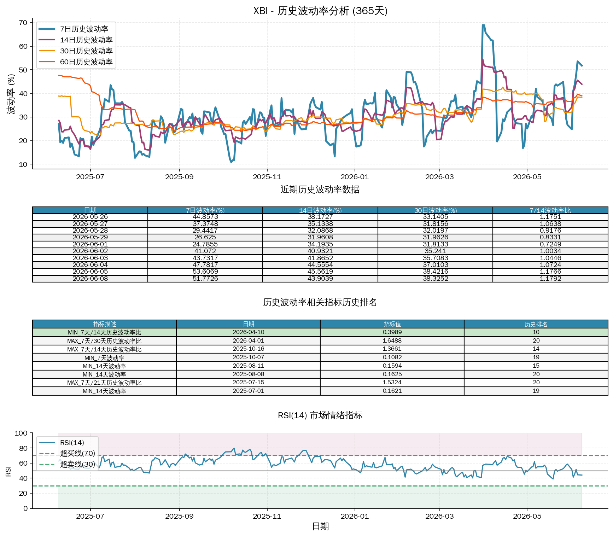Select the 7/14波动率比 column header
613x536 pixels.
[550, 210]
